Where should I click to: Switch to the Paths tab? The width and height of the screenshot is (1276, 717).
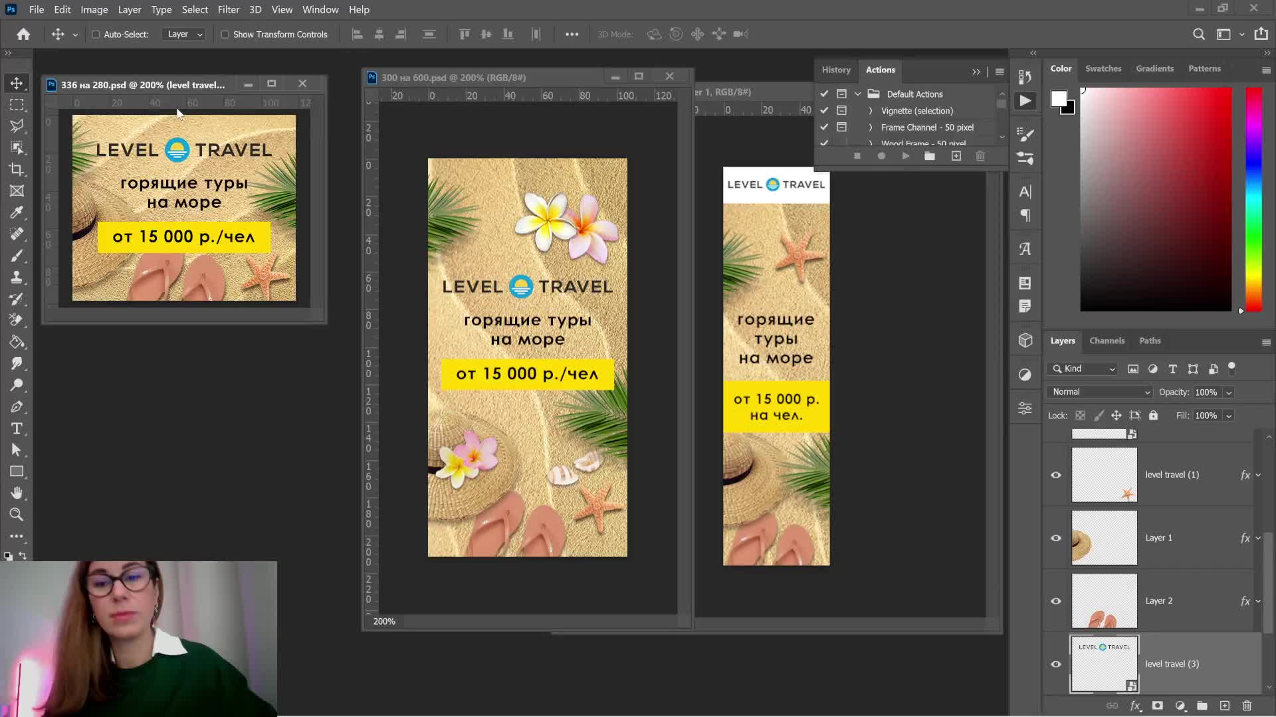click(1149, 341)
